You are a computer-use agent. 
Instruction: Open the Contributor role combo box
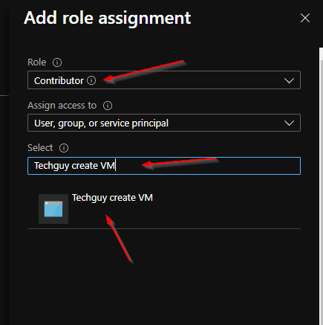(164, 80)
